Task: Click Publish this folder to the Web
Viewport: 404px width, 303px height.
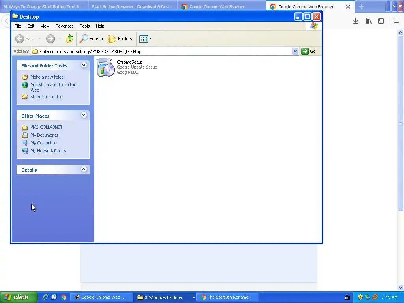Action: point(53,87)
